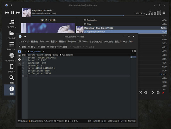The width and height of the screenshot is (171, 129).
Task: Open Kate documents sidebar panel icon
Action: tap(20, 51)
